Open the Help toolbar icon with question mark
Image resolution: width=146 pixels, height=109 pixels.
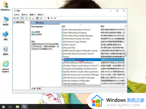pyautogui.click(x=37, y=18)
